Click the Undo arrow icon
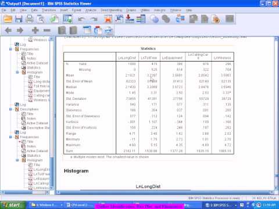Viewport: 279px width, 209px height. point(81,19)
